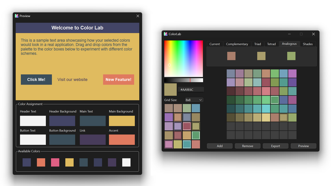Click the purple swatch in history swatch list

click(x=169, y=117)
